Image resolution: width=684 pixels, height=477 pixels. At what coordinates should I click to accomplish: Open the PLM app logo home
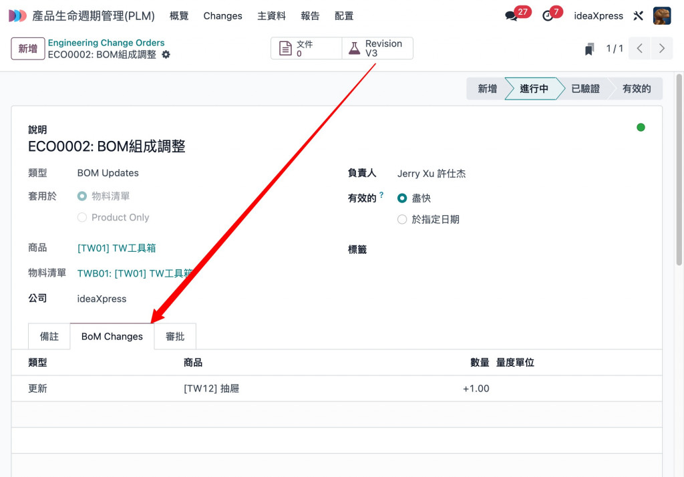point(17,16)
